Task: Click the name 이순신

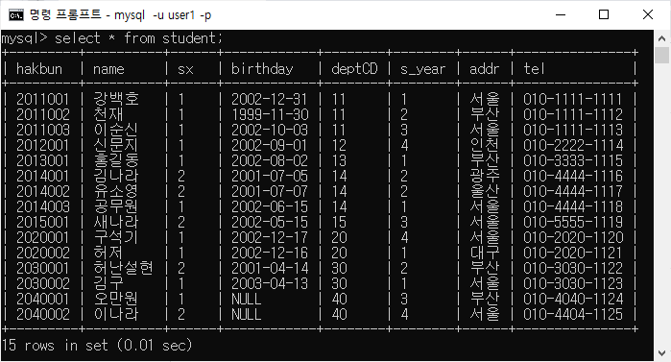Action: click(116, 130)
